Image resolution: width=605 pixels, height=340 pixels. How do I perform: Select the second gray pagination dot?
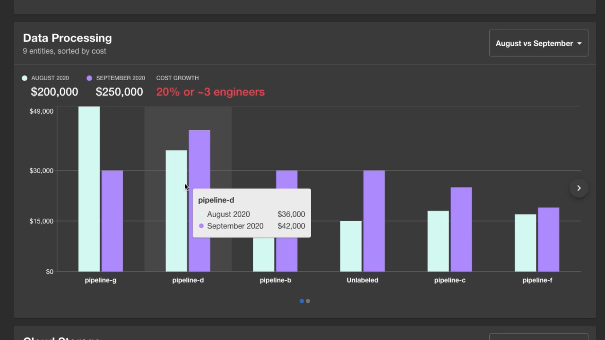(x=308, y=301)
